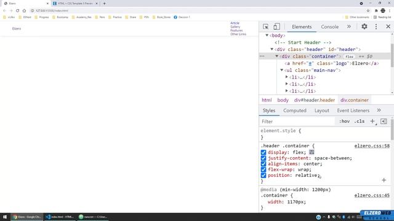The image size is (394, 221).
Task: Switch to the Chrome taskbar button
Action: [x=27, y=217]
